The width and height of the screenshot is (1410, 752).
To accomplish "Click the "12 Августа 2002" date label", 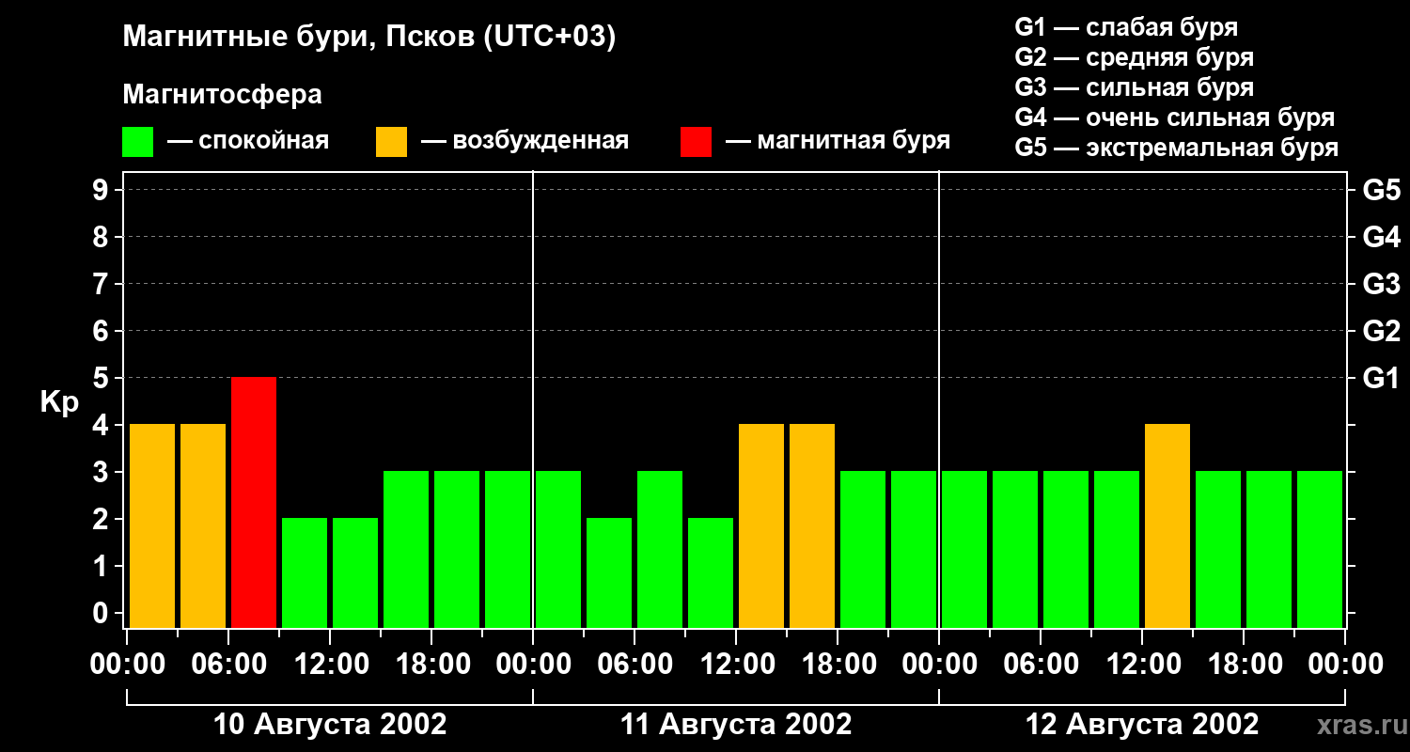I will point(1142,725).
